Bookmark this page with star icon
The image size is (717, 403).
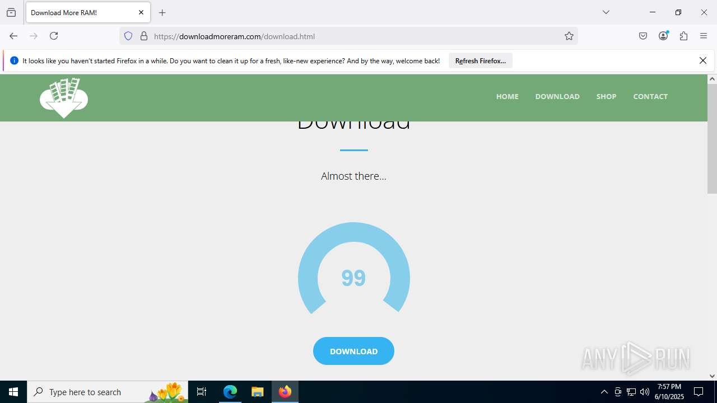(x=569, y=36)
